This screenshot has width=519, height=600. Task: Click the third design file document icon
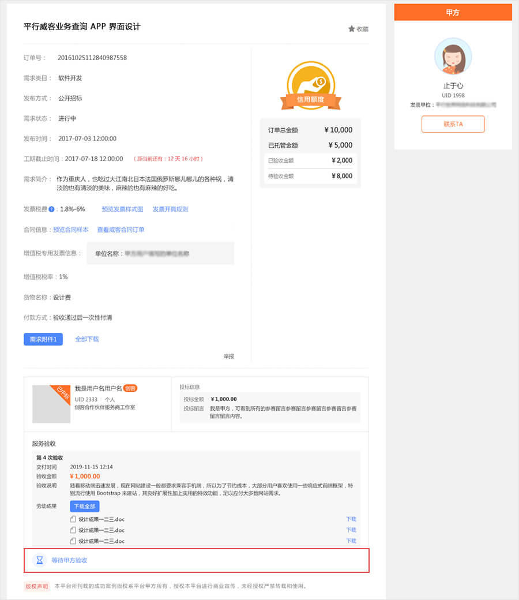[x=73, y=541]
